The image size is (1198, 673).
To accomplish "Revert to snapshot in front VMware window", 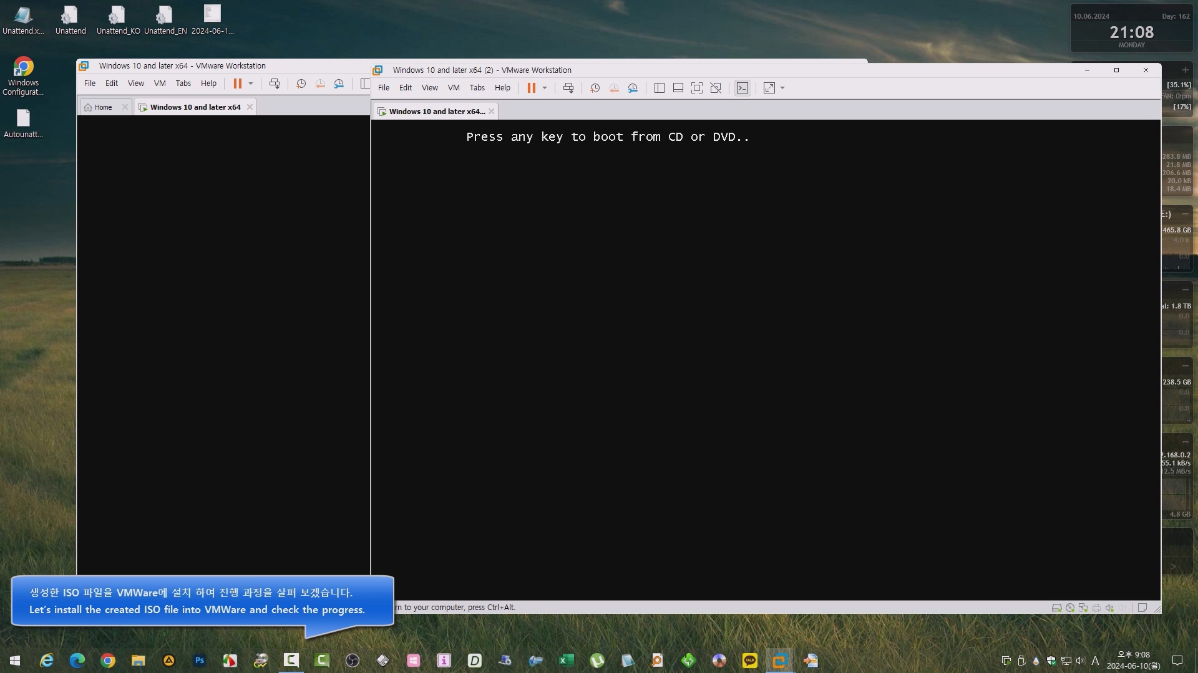I will (614, 88).
